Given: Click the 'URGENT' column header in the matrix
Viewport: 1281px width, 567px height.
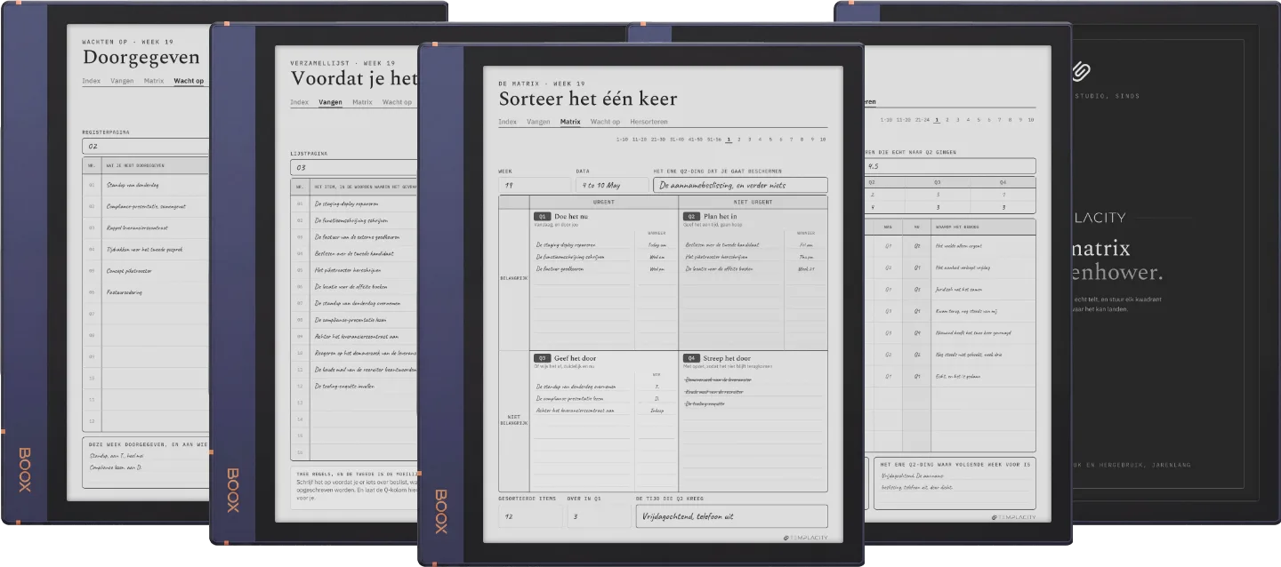Looking at the screenshot, I should tap(604, 202).
